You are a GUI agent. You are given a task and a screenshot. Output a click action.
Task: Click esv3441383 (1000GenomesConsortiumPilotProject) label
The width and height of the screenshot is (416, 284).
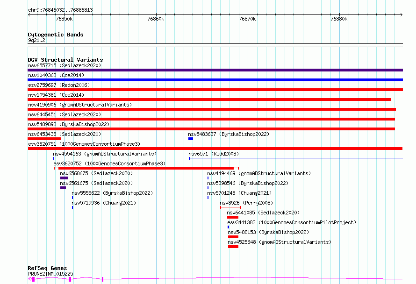[x=292, y=222]
